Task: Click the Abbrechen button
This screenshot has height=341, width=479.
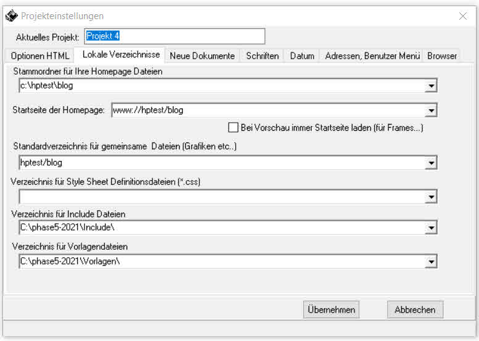Action: click(415, 310)
